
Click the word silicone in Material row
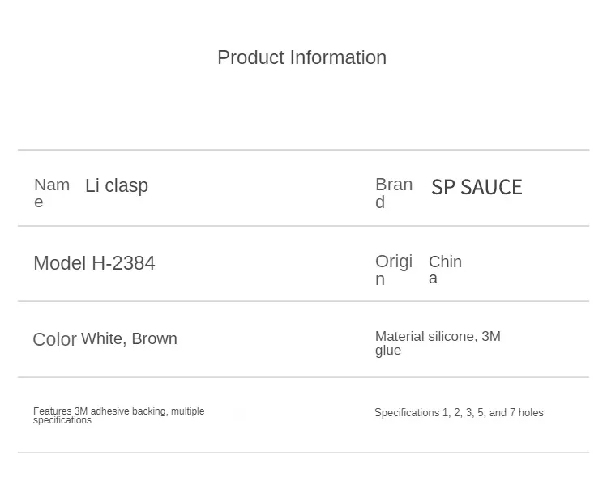pos(451,336)
